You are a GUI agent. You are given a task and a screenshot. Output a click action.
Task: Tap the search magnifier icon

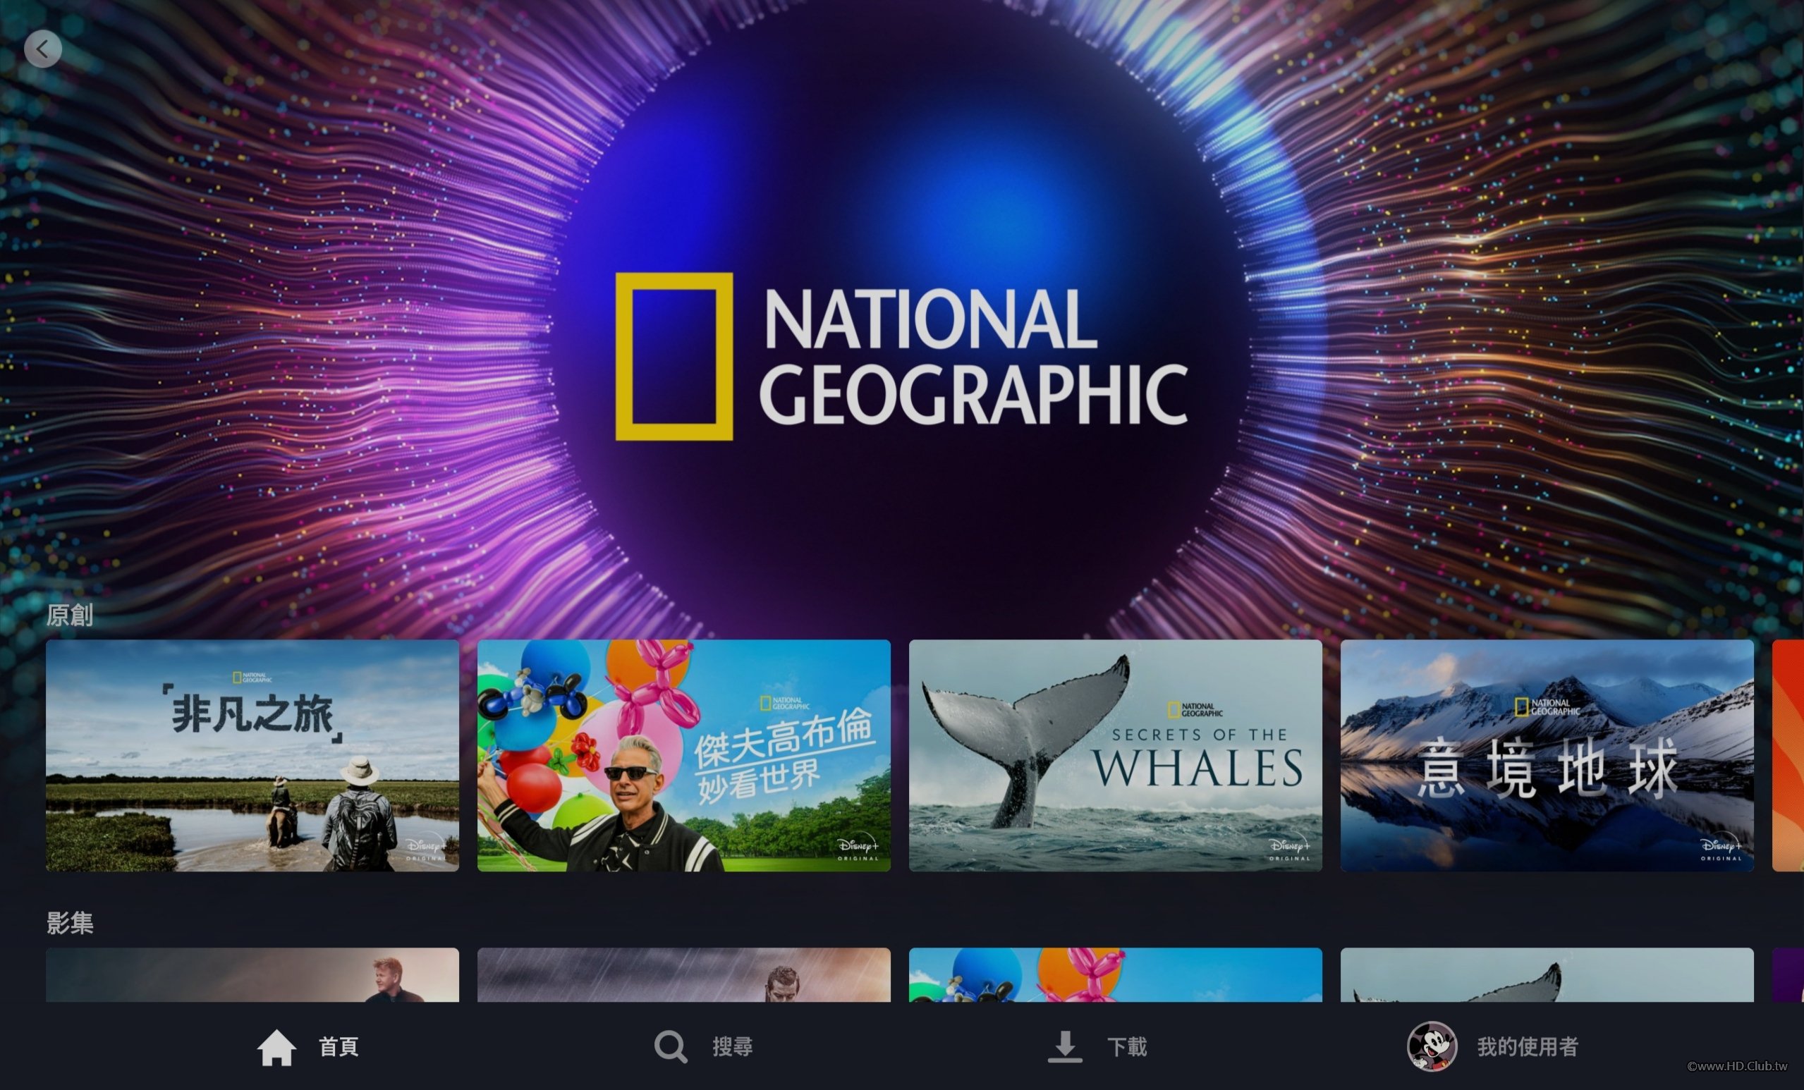pos(670,1048)
